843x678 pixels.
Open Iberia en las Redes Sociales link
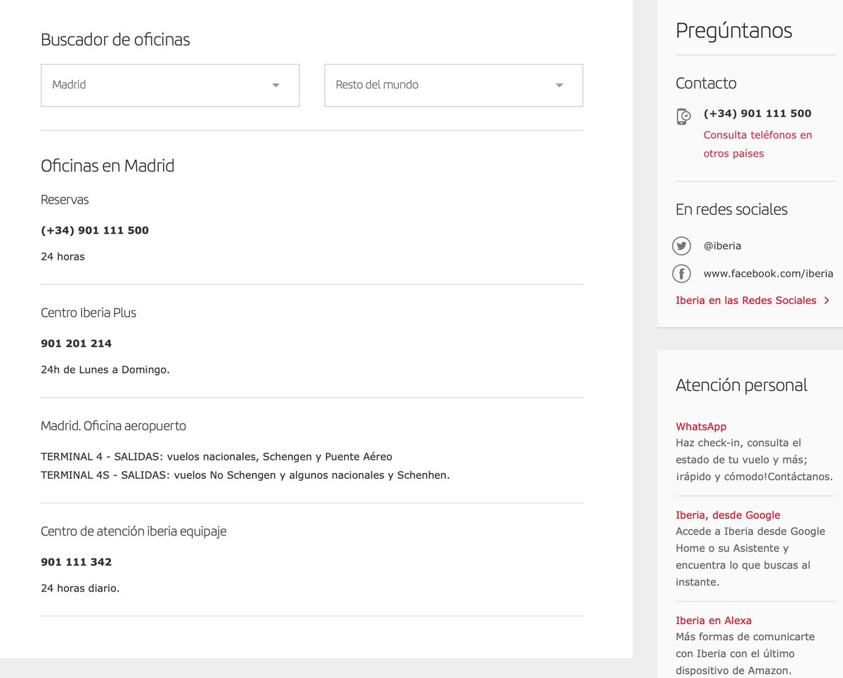point(746,300)
